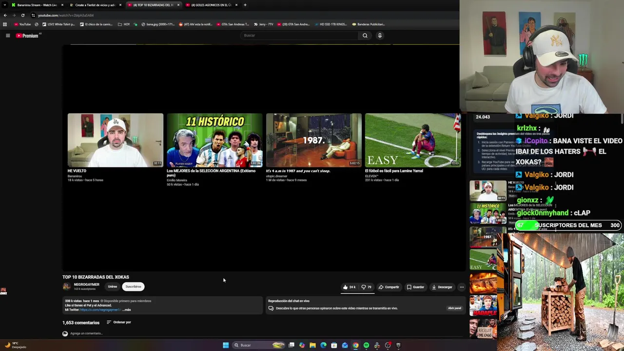Open the NEGROGAYMER channel avatar
This screenshot has height=351, width=624.
click(x=67, y=287)
